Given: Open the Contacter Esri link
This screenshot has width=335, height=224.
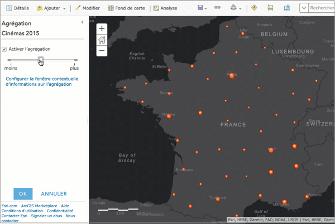Looking at the screenshot, I should pos(15,216).
